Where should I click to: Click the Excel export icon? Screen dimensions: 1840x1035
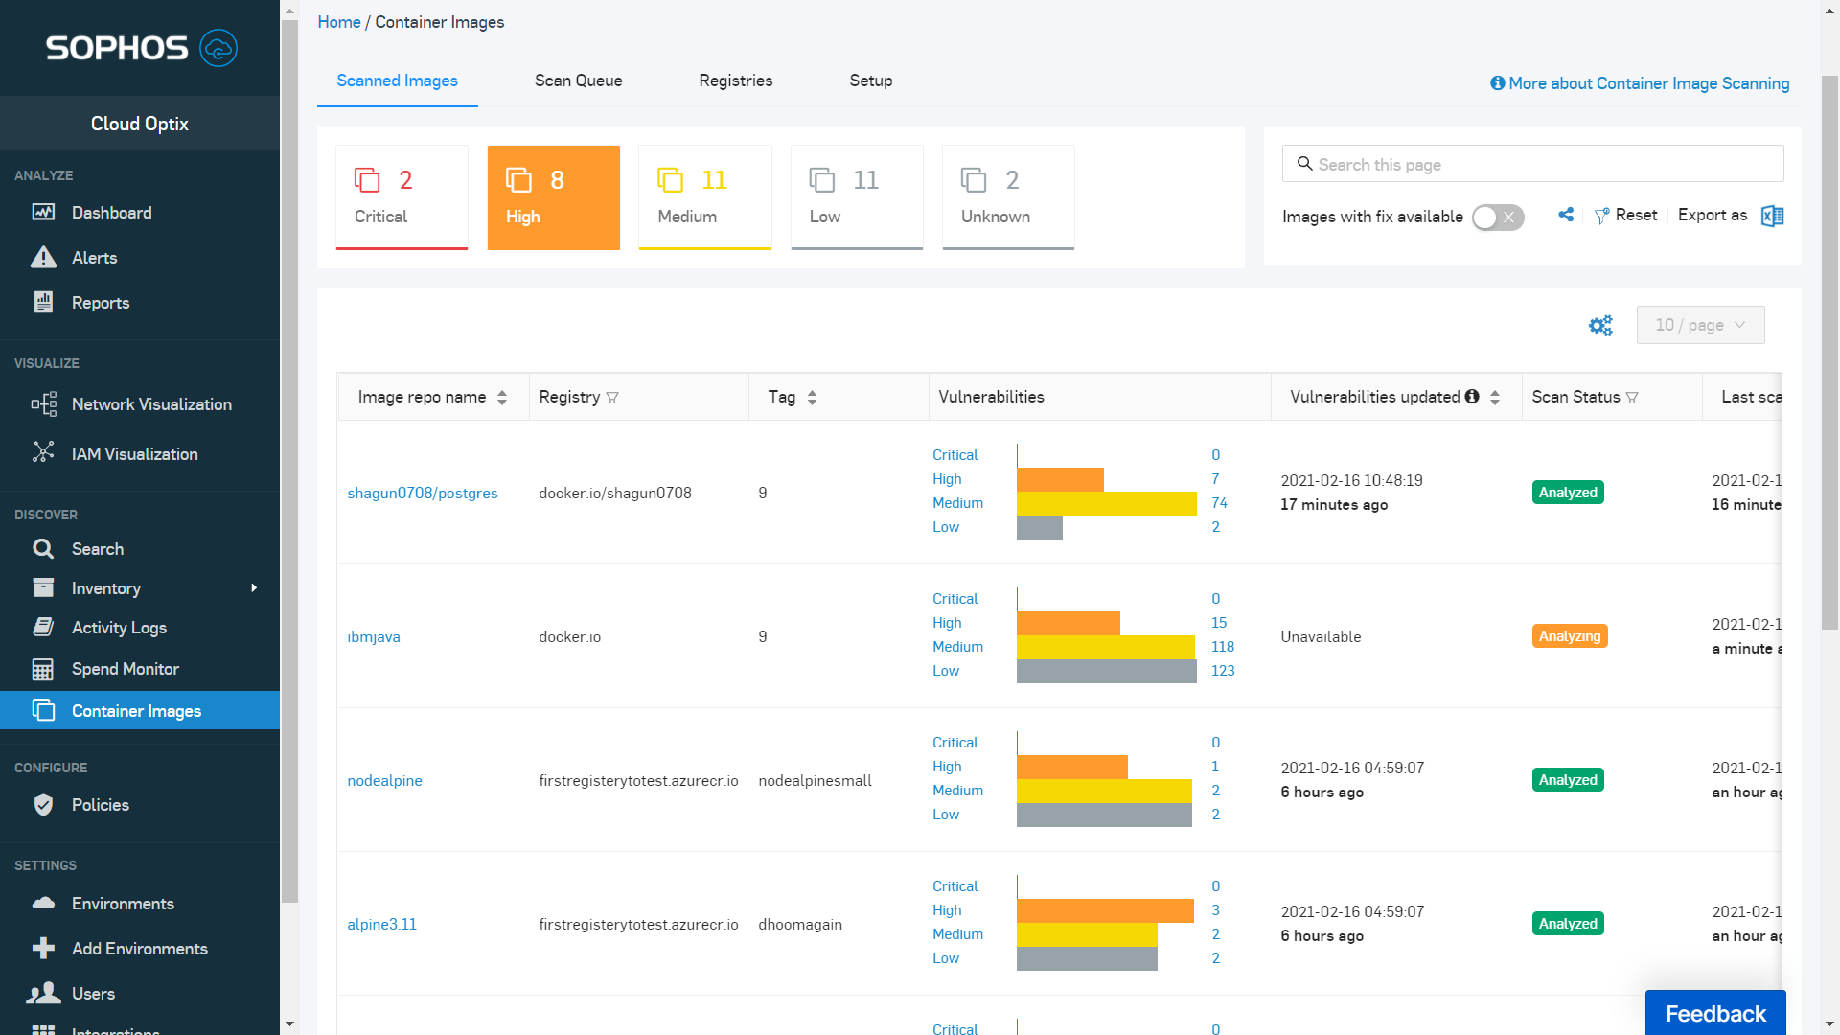coord(1772,216)
